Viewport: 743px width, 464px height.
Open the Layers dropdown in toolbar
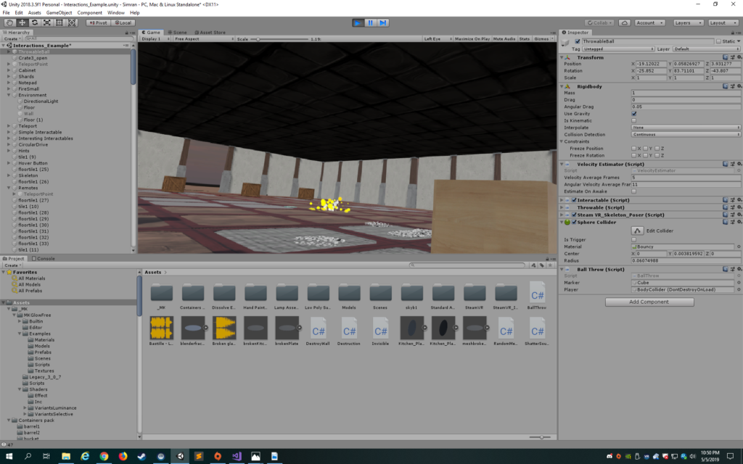[x=687, y=22]
